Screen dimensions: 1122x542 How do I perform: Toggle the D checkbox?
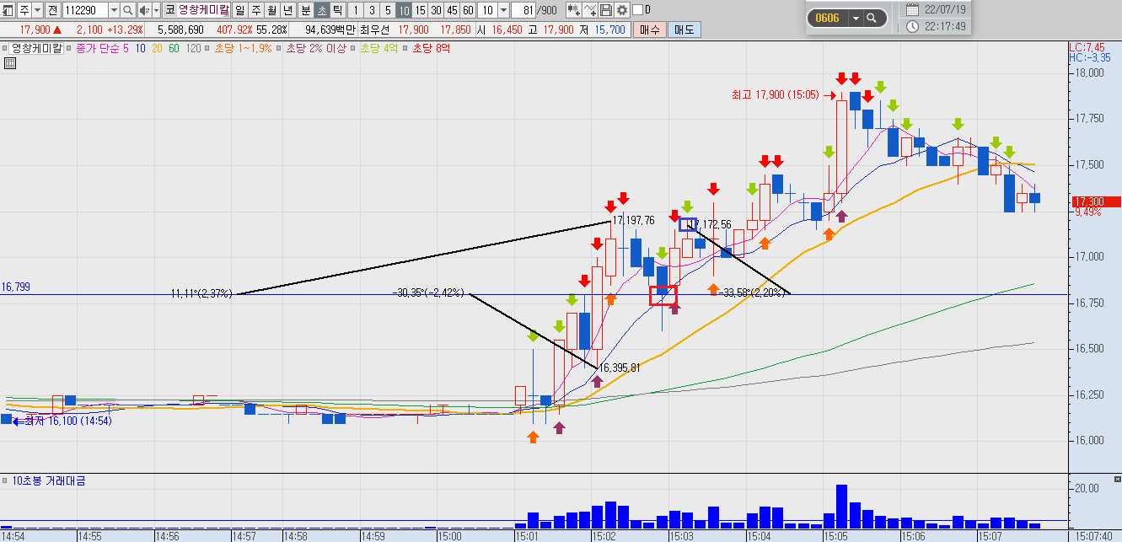[636, 10]
